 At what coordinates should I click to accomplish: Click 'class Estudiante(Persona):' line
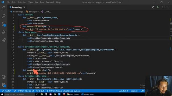pos(33,76)
